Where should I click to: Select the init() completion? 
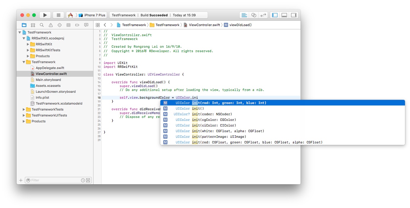click(283, 108)
